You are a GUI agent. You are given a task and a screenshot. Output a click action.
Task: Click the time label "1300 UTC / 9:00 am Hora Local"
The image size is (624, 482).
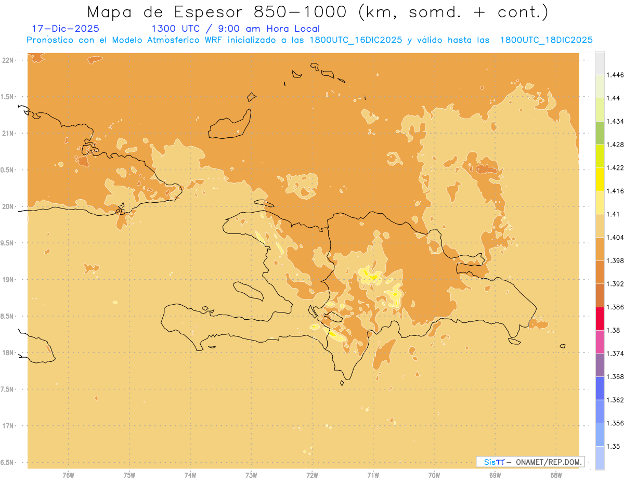pos(236,29)
